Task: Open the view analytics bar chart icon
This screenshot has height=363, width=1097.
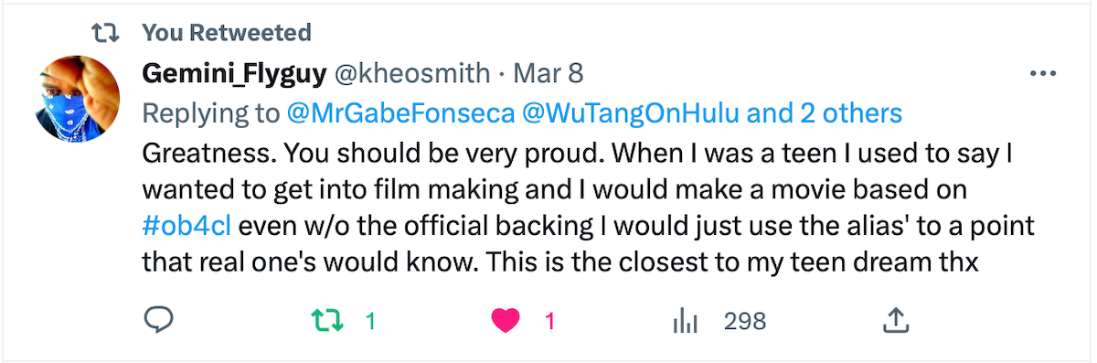Action: (x=685, y=321)
